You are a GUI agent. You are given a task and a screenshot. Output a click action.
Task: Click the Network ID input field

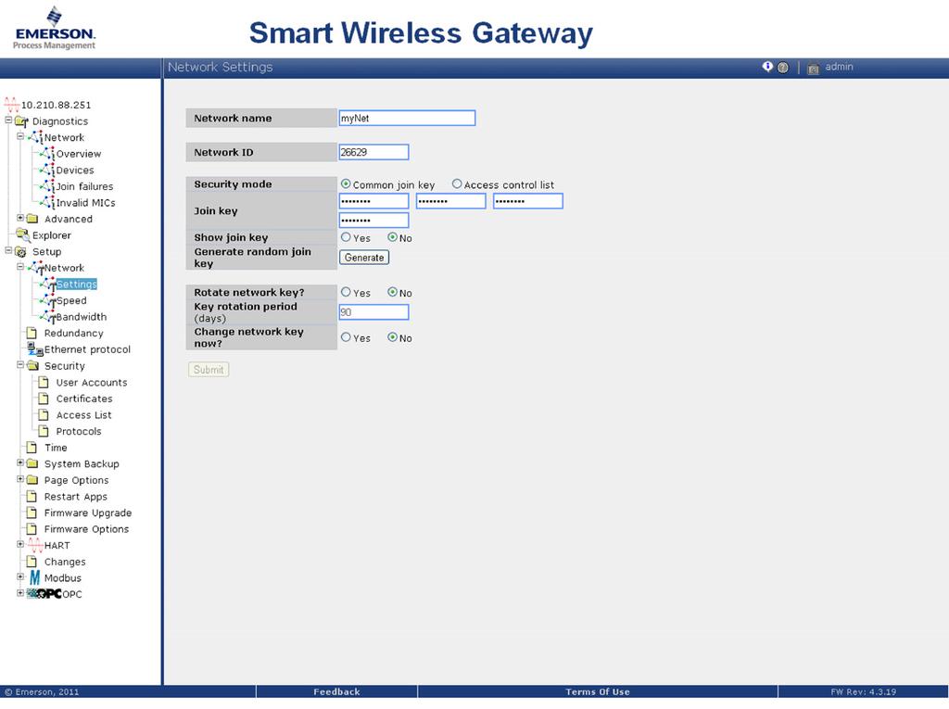coord(374,152)
